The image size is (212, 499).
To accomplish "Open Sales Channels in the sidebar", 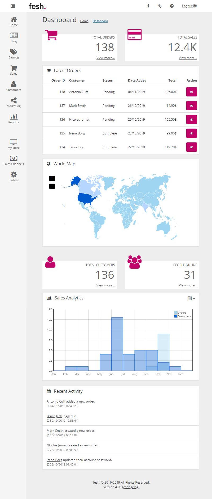I will tap(14, 160).
